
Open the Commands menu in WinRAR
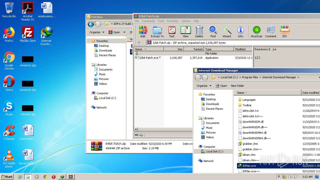pos(148,21)
